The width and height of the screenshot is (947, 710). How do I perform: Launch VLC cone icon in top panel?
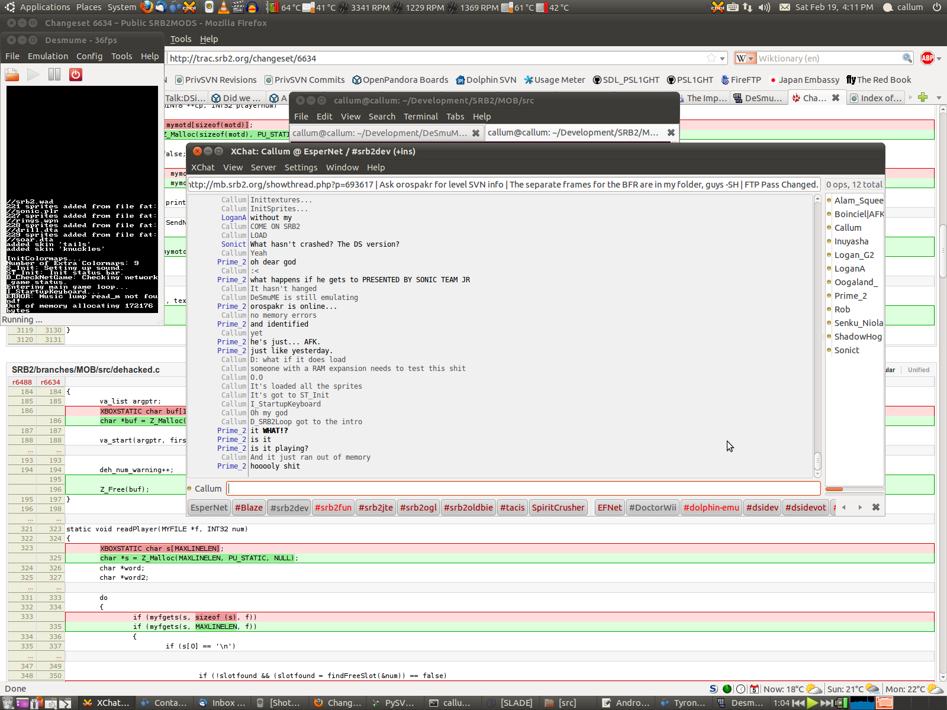pos(224,7)
